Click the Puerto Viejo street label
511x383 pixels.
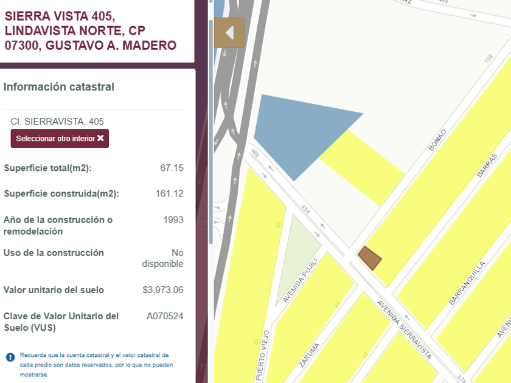(262, 355)
